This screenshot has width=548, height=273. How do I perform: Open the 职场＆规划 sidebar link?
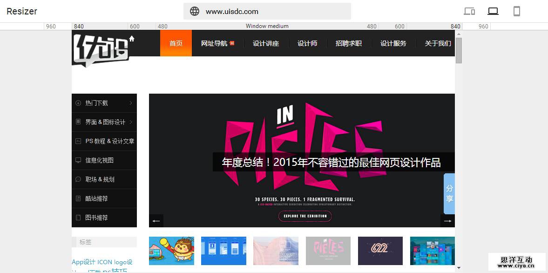tap(100, 179)
